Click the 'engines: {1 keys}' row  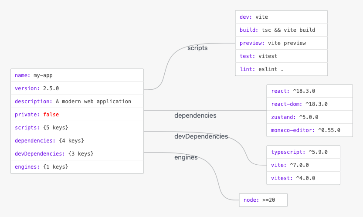coord(77,167)
